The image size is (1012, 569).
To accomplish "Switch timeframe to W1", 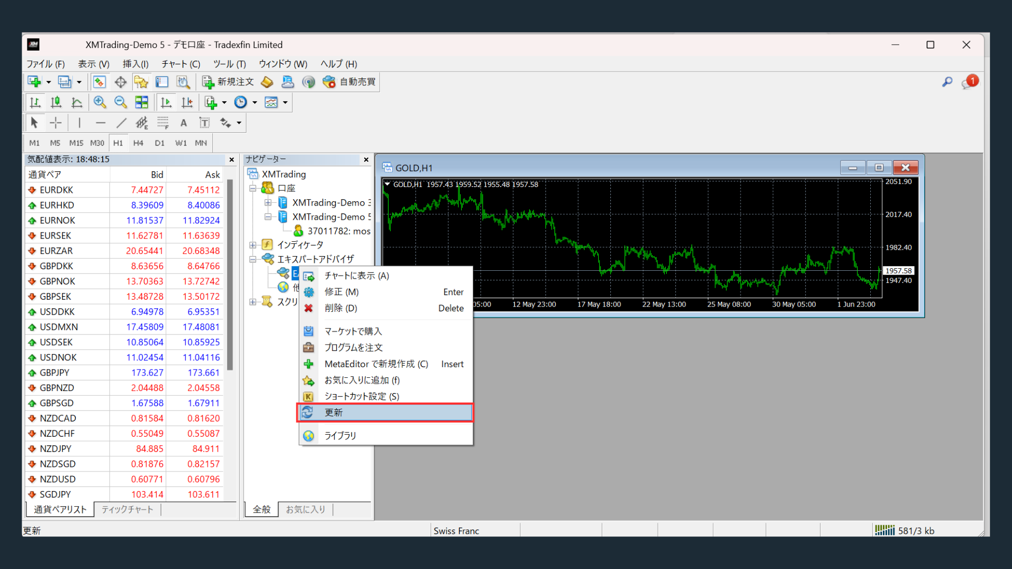I will pos(181,143).
